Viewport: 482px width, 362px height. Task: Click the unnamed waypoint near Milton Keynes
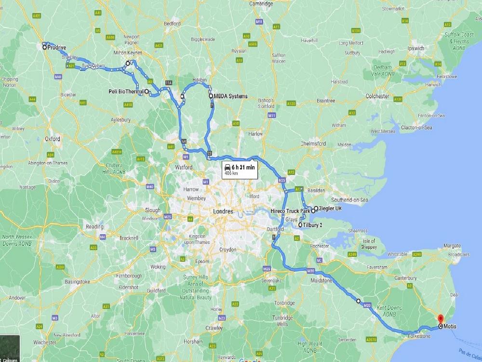coord(128,63)
